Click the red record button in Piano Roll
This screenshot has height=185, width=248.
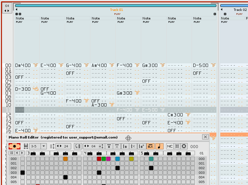(x=15, y=146)
